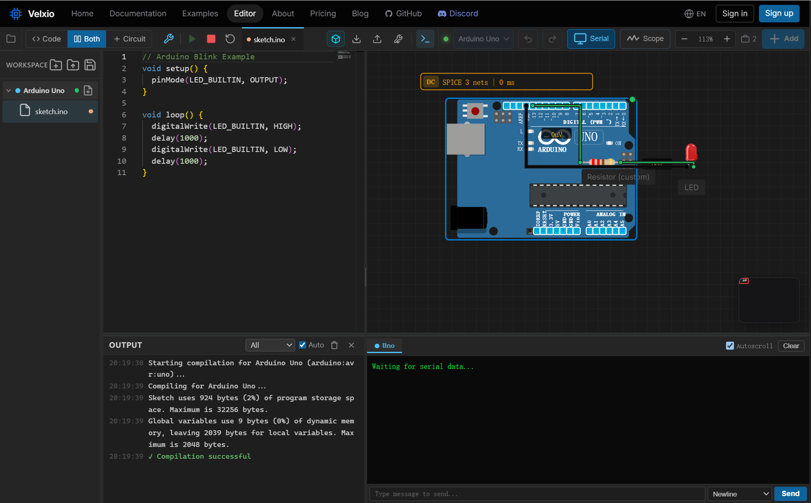
Task: Open the Discord link
Action: point(458,13)
